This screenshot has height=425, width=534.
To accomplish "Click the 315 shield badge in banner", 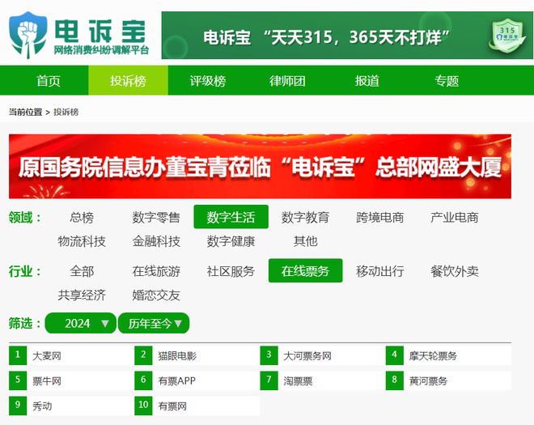I will click(507, 35).
